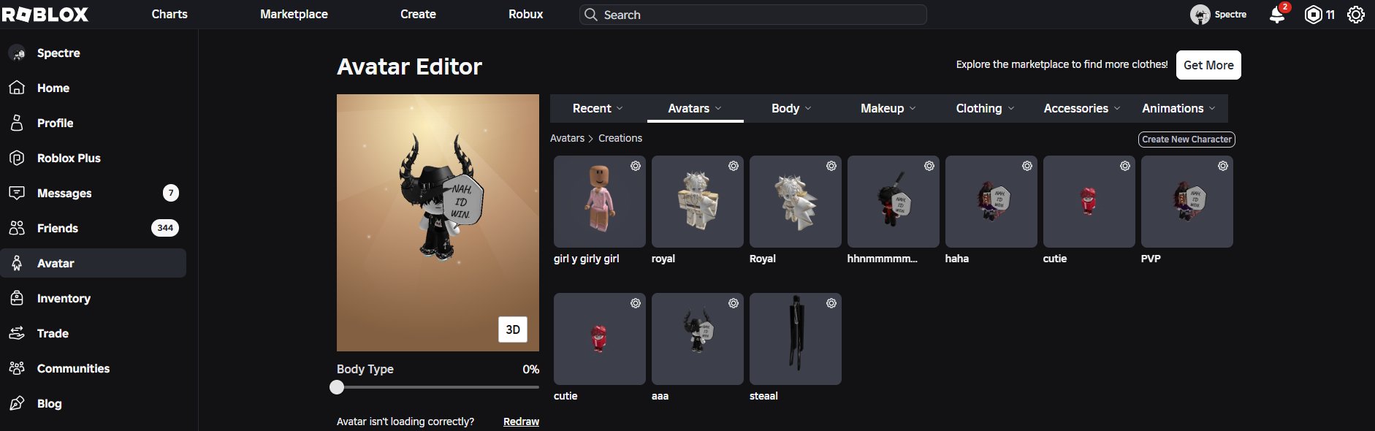The width and height of the screenshot is (1375, 431).
Task: Click the Communities icon in sidebar
Action: coord(17,368)
